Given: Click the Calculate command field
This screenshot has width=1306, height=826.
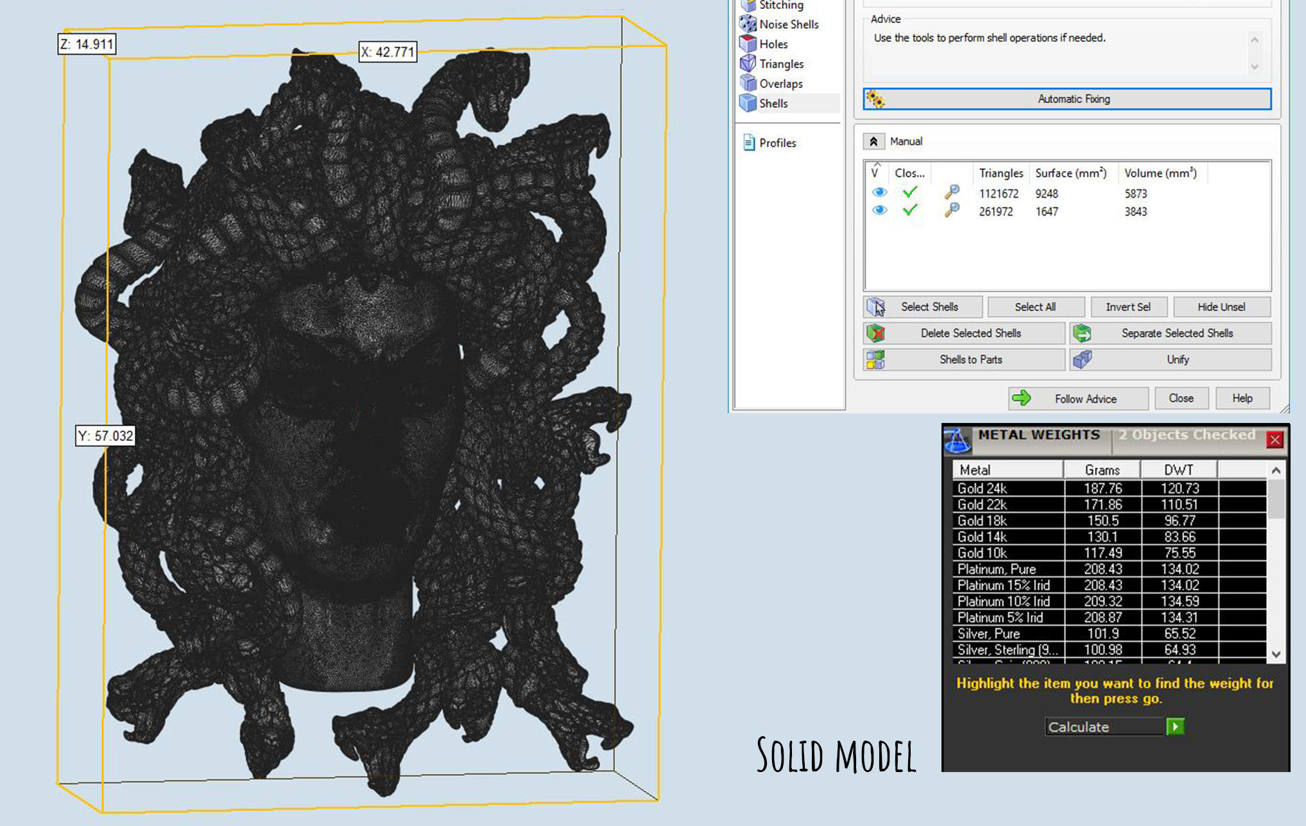Looking at the screenshot, I should tap(1104, 727).
